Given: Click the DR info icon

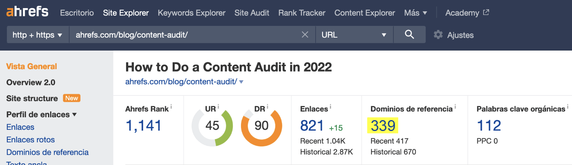Looking at the screenshot, I should pos(268,107).
